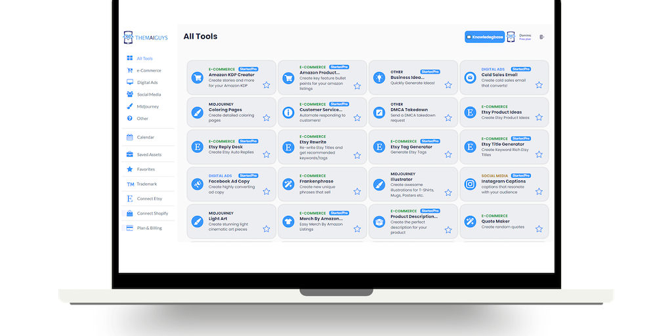Click the Etsy Tag Generator E icon

tap(379, 148)
